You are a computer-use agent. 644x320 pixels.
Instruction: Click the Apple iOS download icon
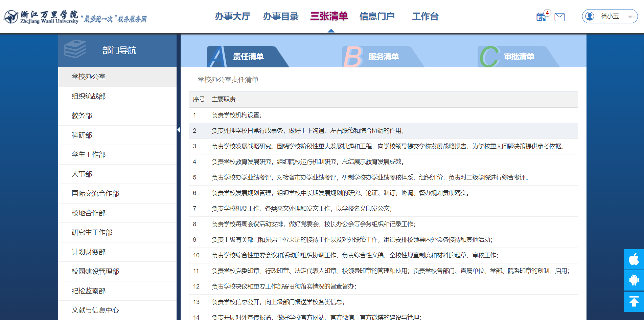[634, 259]
